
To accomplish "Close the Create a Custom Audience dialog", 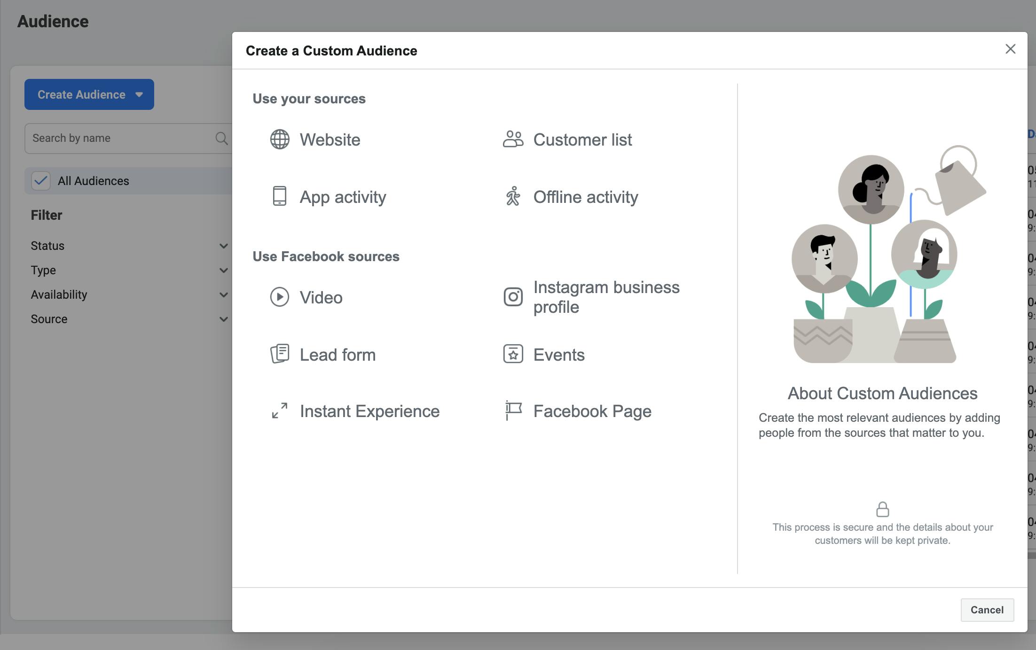I will coord(1010,49).
